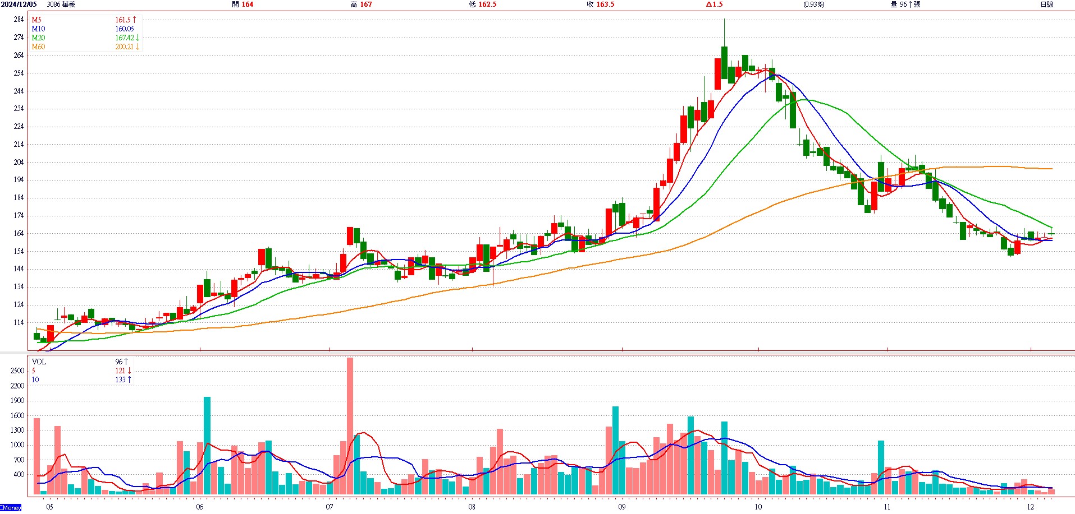Click the CMoney logo in the corner
1075x514 pixels.
(x=11, y=508)
